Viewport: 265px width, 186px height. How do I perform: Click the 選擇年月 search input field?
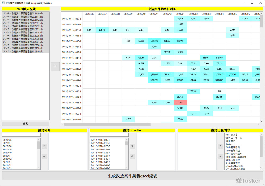pos(21,135)
